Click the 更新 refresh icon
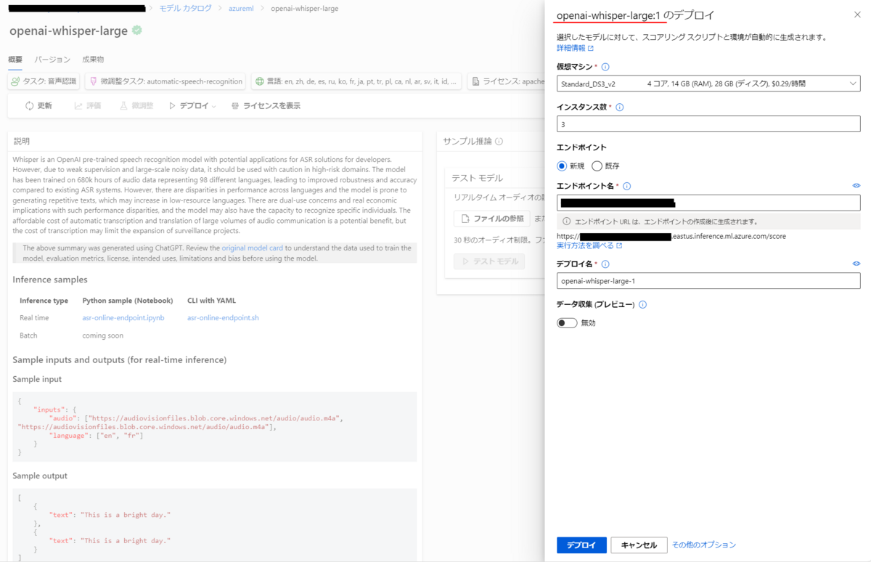 click(x=29, y=106)
